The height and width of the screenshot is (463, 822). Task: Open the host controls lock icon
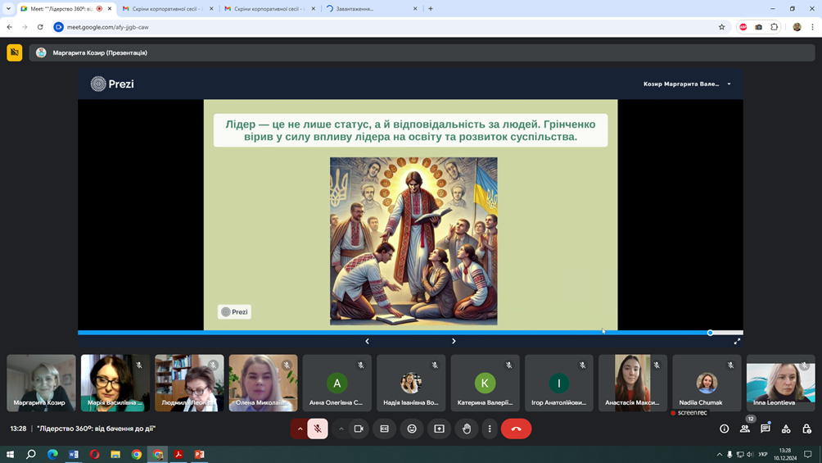(806, 429)
